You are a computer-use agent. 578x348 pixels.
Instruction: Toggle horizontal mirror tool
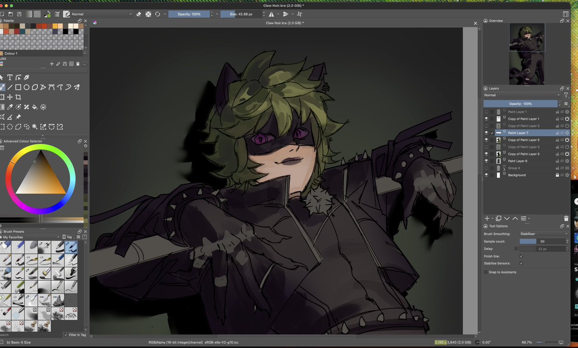271,14
